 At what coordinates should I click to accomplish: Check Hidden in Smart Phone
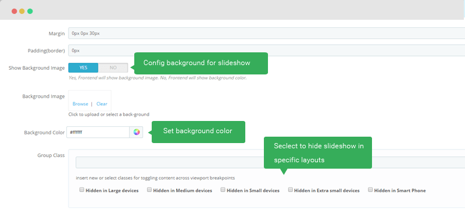click(x=370, y=190)
